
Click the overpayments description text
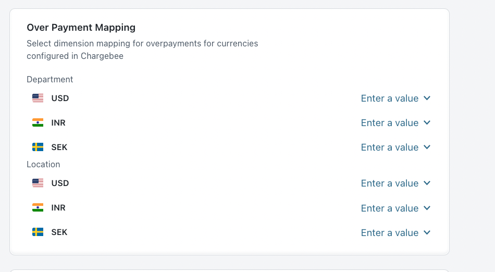click(142, 50)
